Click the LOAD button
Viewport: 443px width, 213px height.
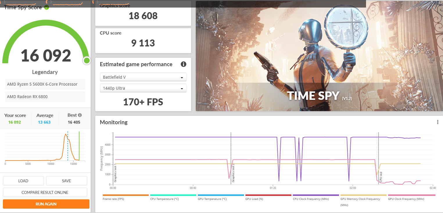[23, 181]
